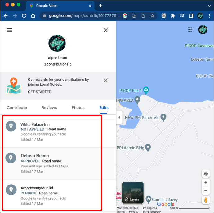Click the PENDING status label
This screenshot has height=213, width=214.
(29, 193)
